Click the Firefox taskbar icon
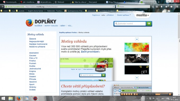This screenshot has height=101, width=180. coord(19,98)
